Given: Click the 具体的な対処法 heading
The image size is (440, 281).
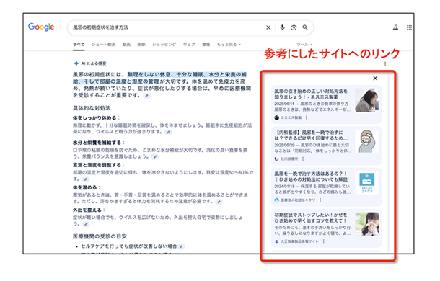Looking at the screenshot, I should point(92,108).
